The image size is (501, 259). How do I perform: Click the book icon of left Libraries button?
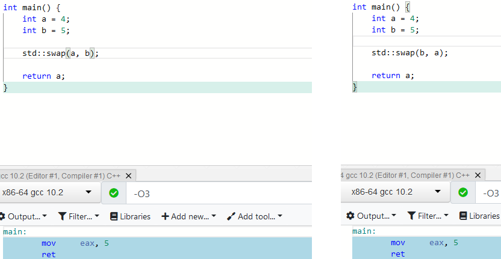(114, 216)
